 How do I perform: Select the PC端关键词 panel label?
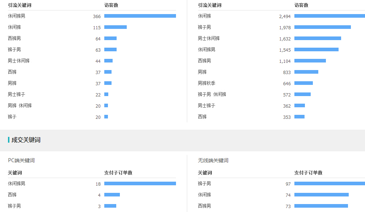[21, 160]
